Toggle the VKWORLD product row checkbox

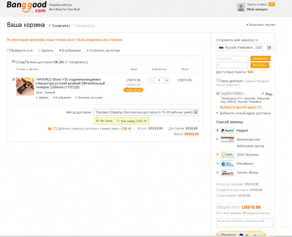click(13, 79)
